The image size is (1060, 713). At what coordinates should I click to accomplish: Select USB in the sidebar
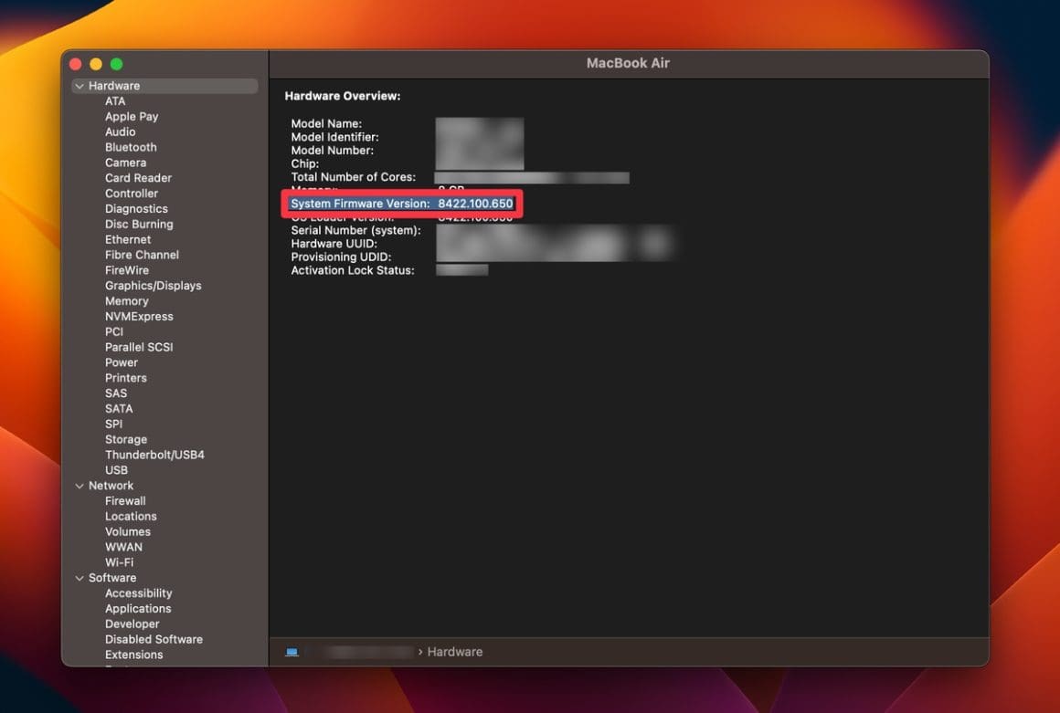click(x=116, y=469)
